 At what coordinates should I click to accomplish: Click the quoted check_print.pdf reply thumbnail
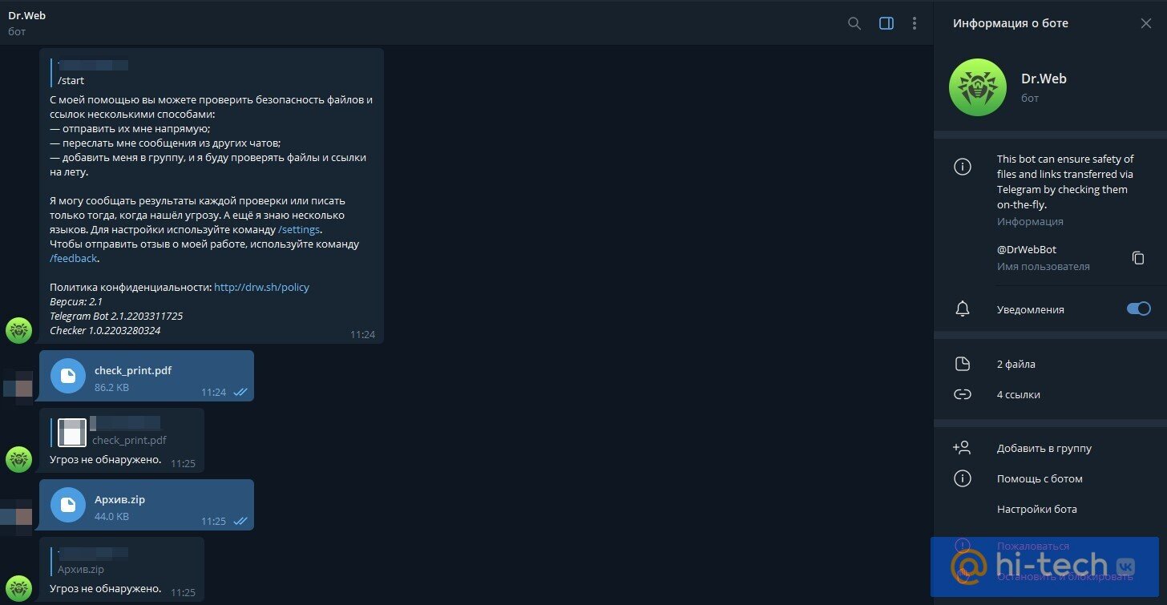click(72, 433)
